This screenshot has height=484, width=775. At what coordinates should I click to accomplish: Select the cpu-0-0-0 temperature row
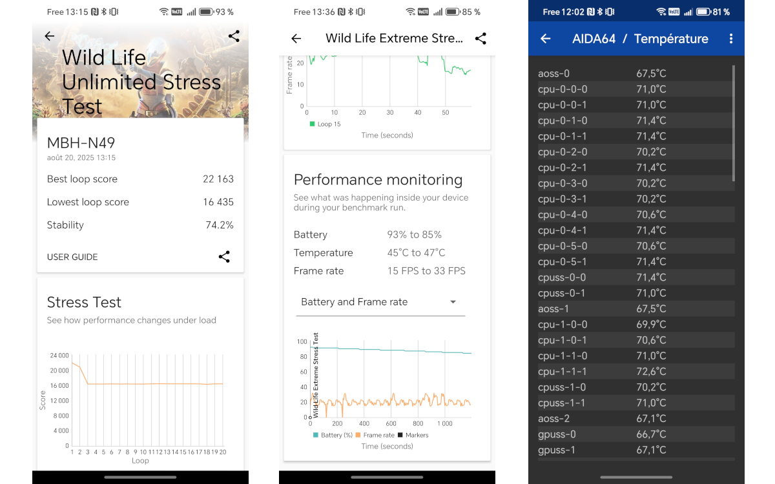pos(635,88)
